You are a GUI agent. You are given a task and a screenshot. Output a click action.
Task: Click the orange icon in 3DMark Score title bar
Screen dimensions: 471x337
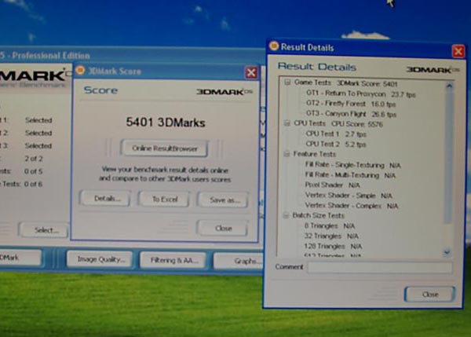(80, 71)
